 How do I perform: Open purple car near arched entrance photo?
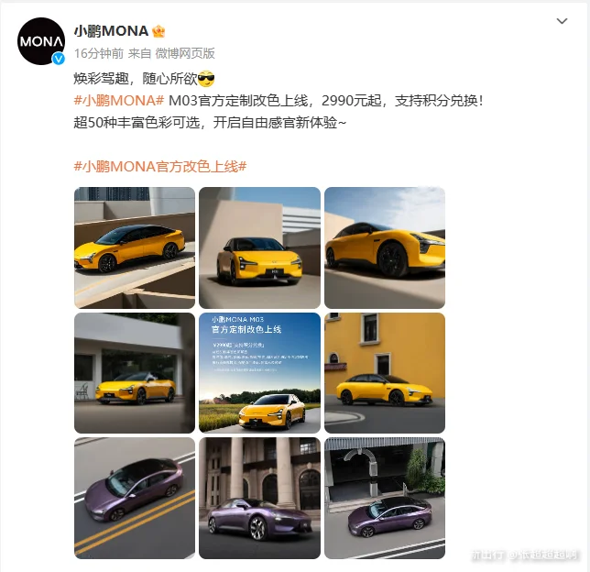[x=385, y=498]
